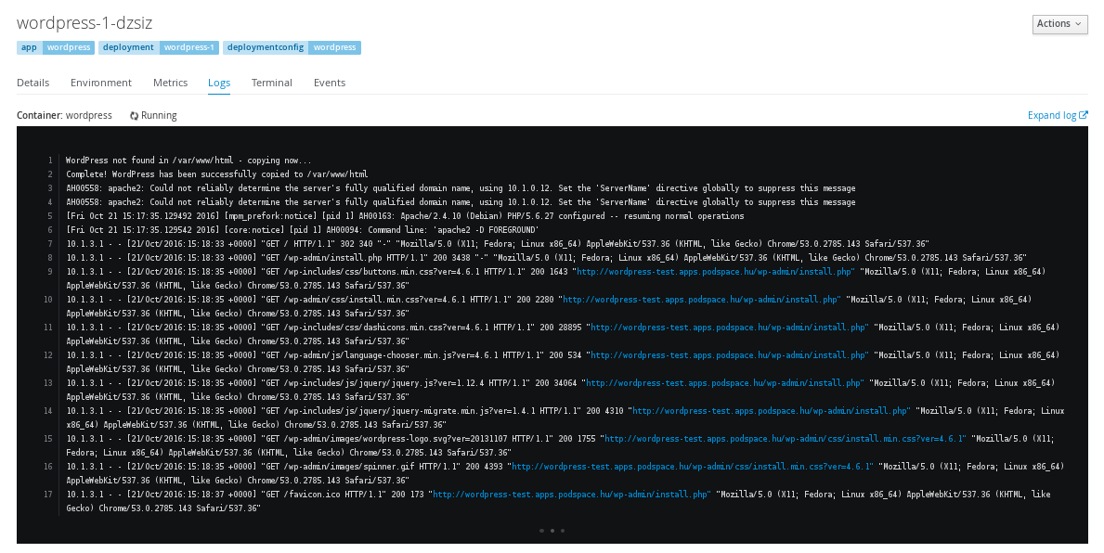Screen dimensions: 1104x553
Task: Open the install.php URL in log line 17
Action: coord(572,495)
